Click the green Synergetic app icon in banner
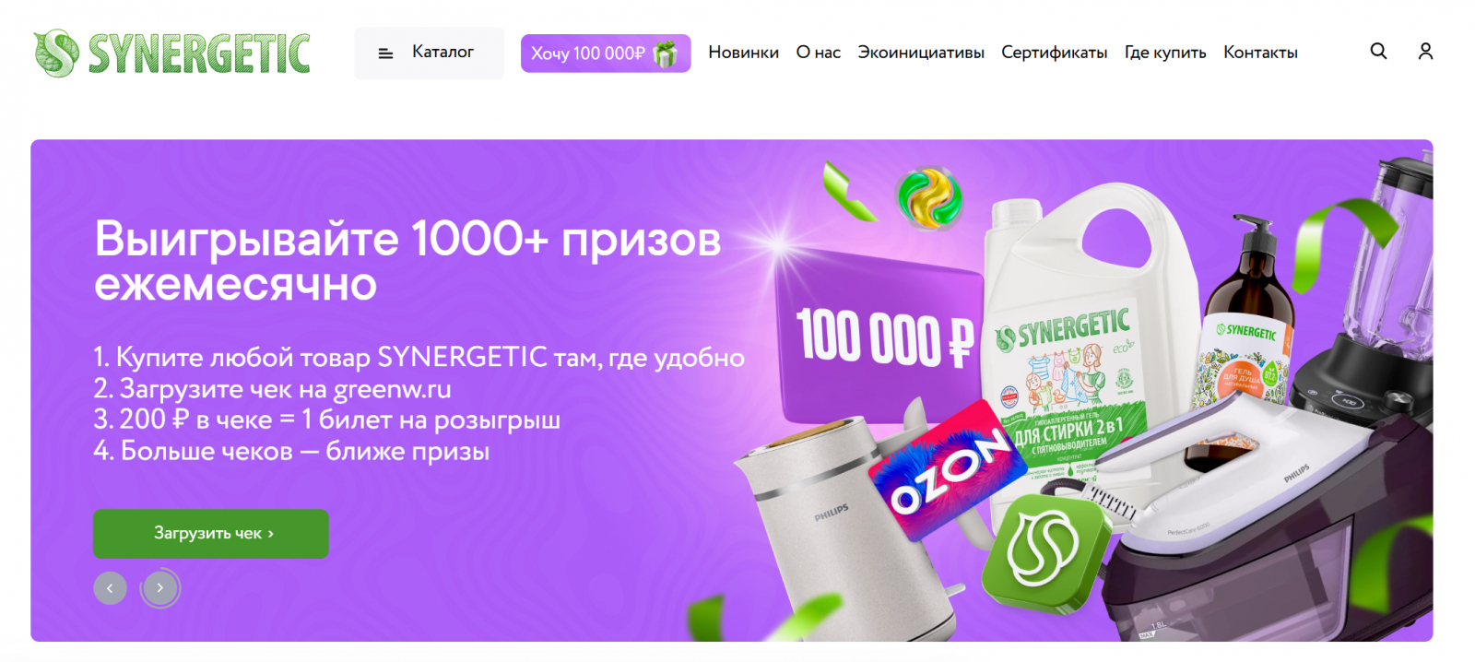The height and width of the screenshot is (662, 1475). point(1044,551)
